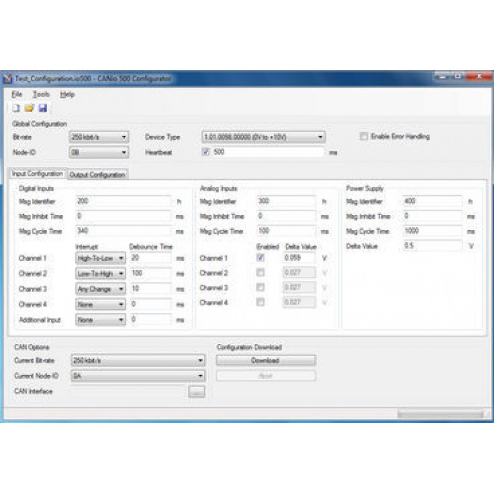Open the Global Bit-rate dropdown

[99, 137]
